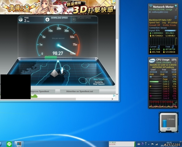This screenshot has width=182, height=147.
Task: Click the Download Speed down-arrow icon
Action: coord(47,20)
